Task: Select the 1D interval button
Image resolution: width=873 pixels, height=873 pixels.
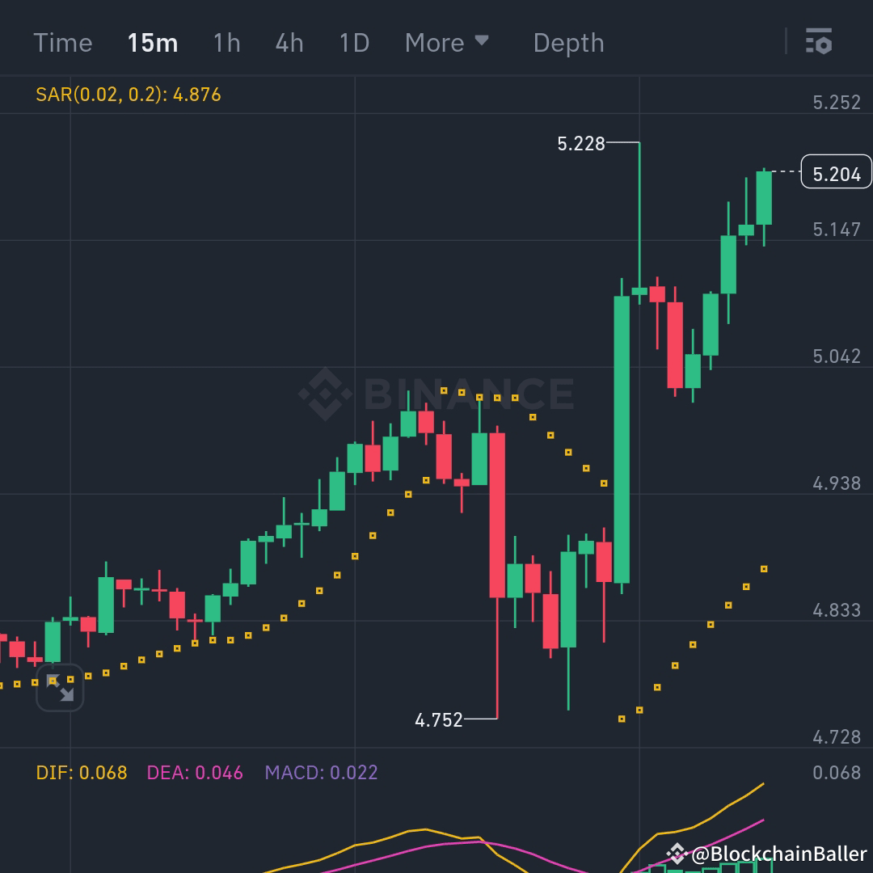Action: pyautogui.click(x=354, y=42)
